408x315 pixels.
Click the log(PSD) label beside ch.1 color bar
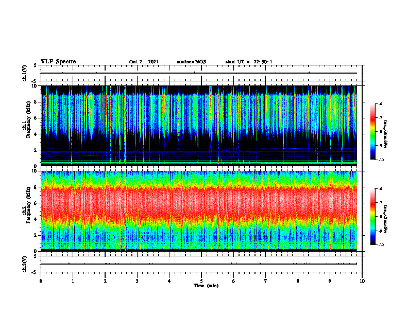pos(386,134)
